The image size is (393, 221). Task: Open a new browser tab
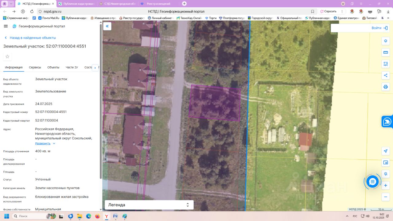[184, 4]
